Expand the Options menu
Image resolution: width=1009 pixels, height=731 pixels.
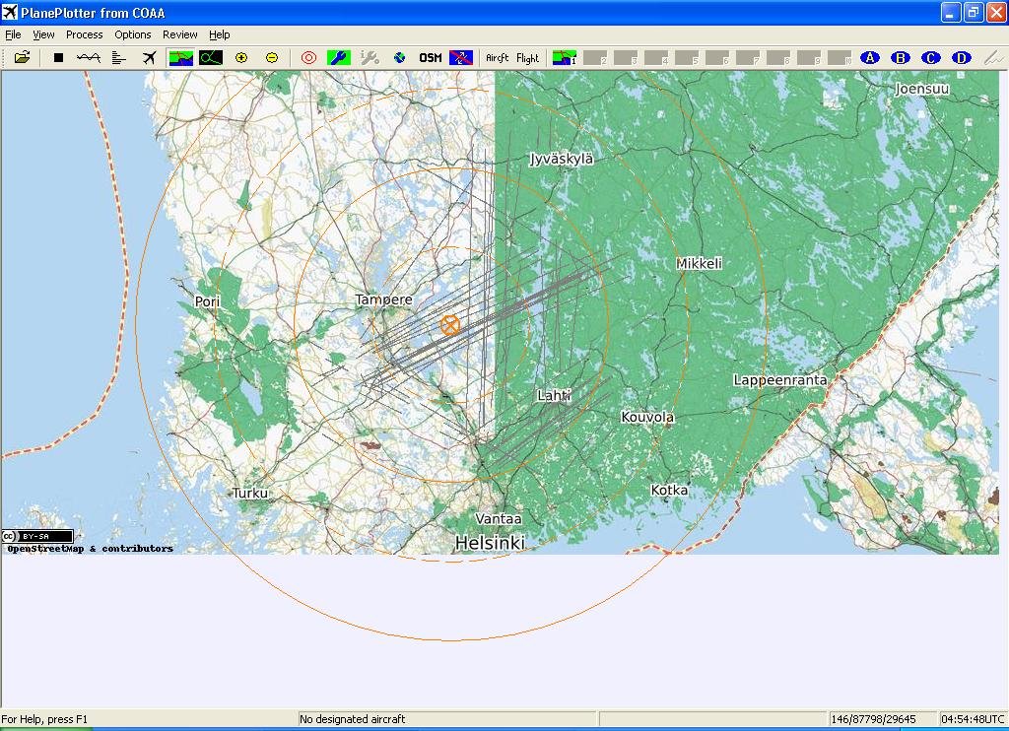point(133,34)
